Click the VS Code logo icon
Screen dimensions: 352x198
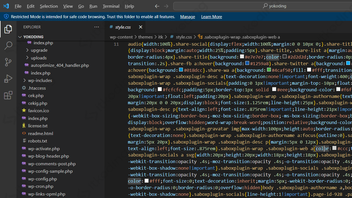(x=6, y=6)
